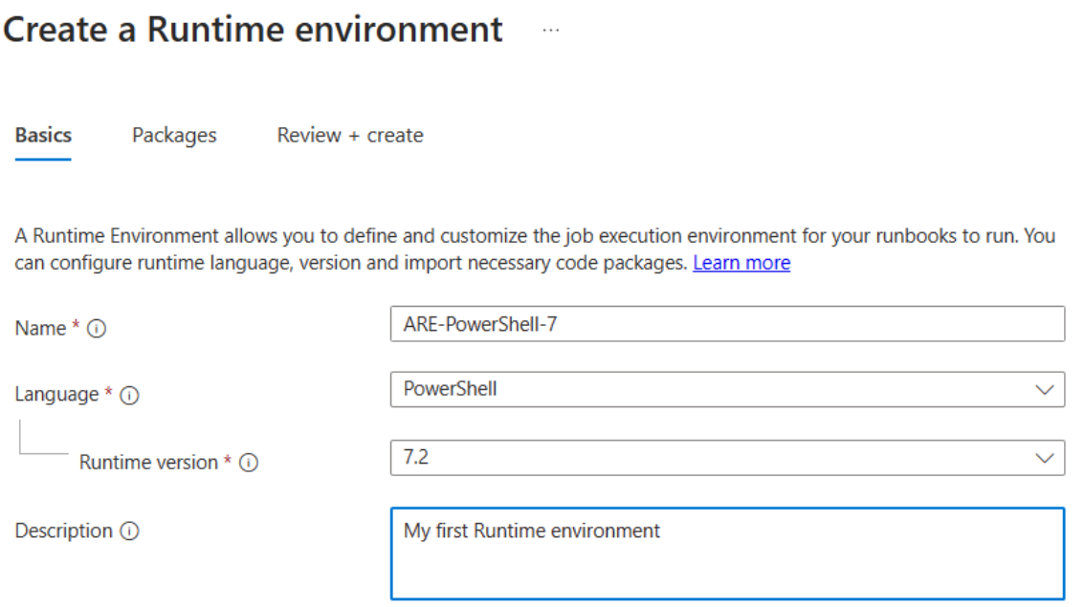Viewport: 1084px width, 607px height.
Task: Click the Name field label
Action: (x=40, y=329)
